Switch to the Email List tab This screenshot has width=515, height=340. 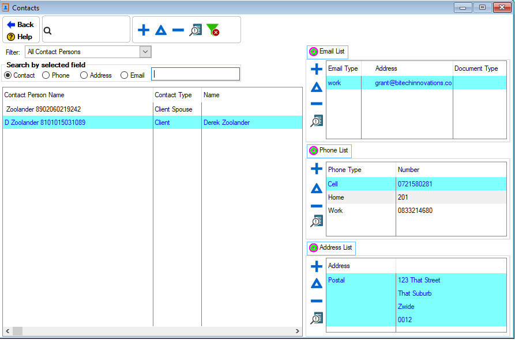(x=328, y=52)
